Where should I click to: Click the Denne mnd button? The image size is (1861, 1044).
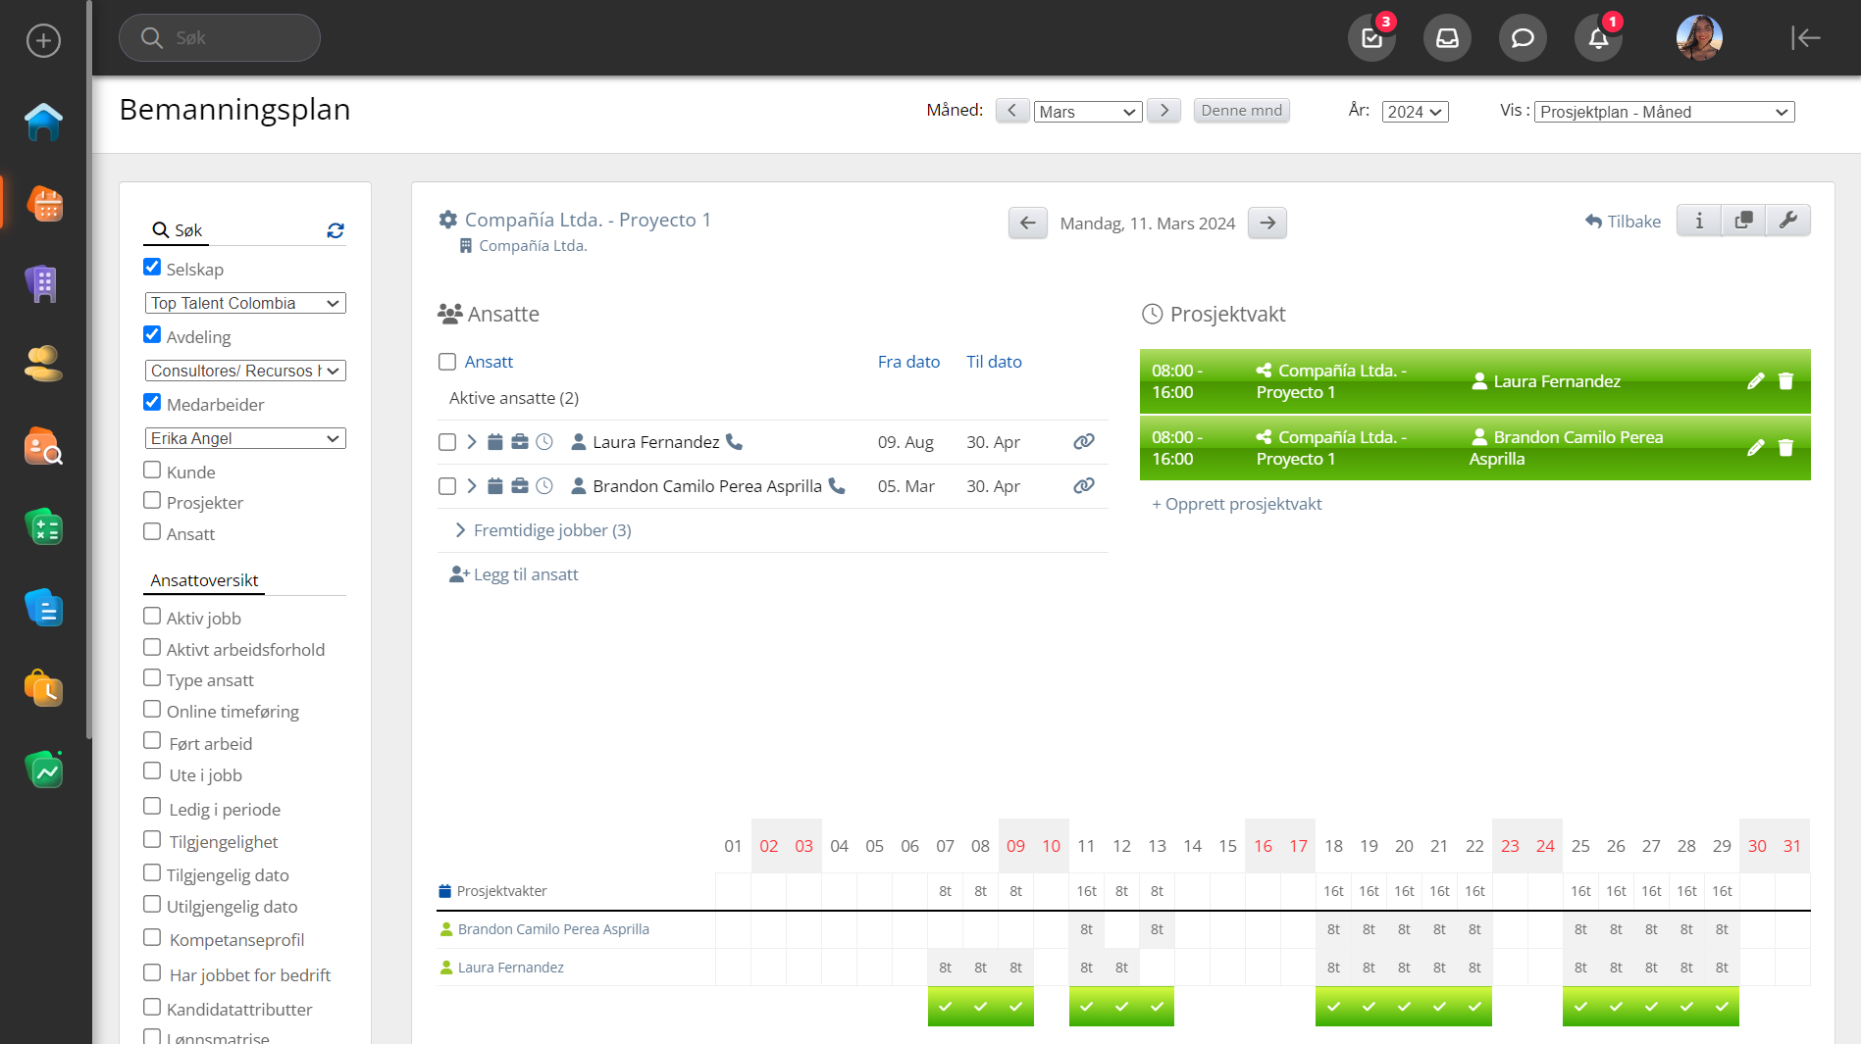pos(1241,111)
